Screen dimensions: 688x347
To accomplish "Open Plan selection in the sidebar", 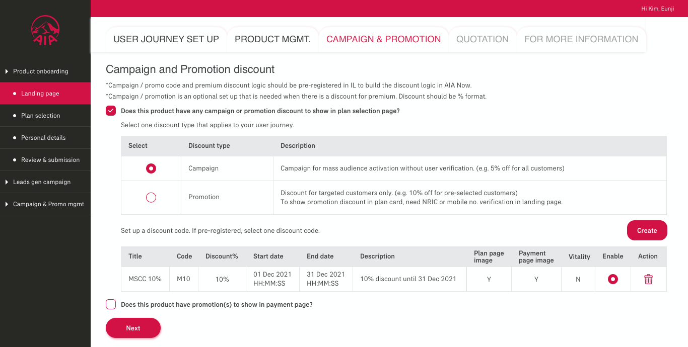I will pos(45,116).
